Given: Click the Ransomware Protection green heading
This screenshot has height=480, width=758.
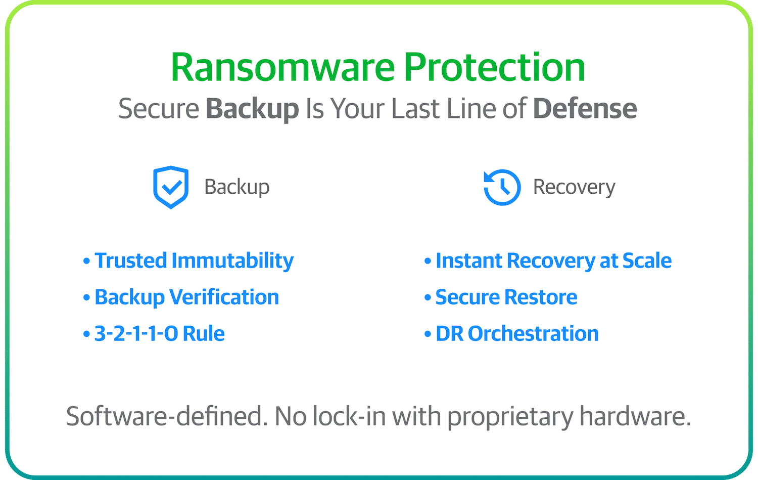Looking at the screenshot, I should tap(378, 67).
